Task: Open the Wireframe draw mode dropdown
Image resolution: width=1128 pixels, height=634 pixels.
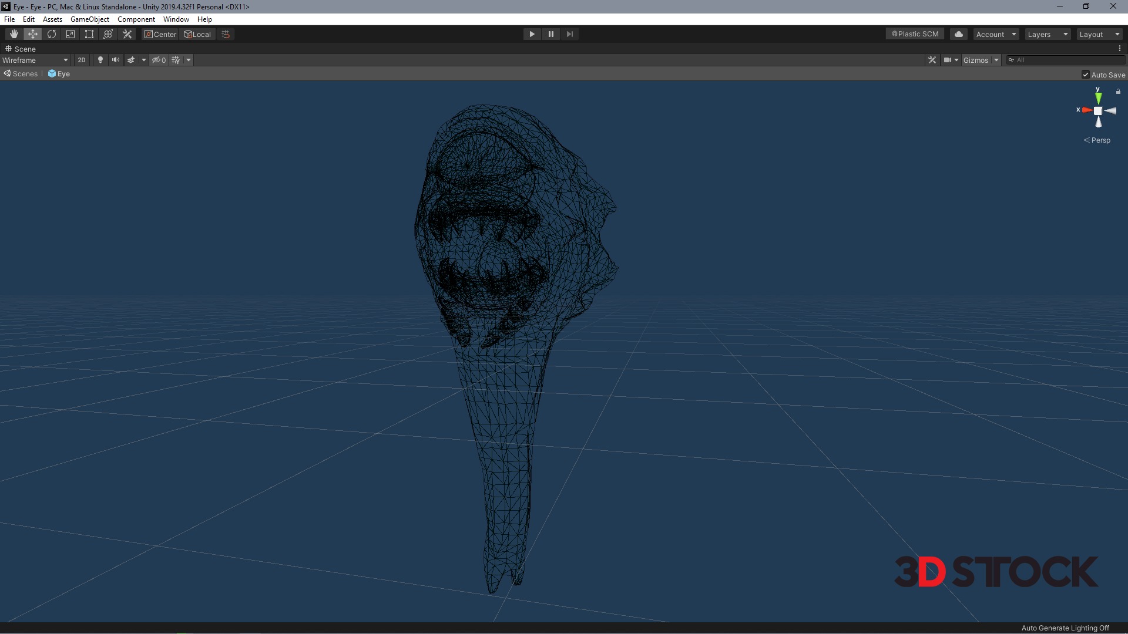Action: click(x=35, y=60)
